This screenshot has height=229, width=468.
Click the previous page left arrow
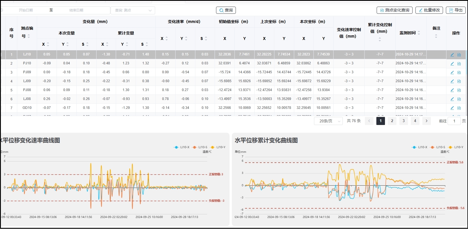[369, 121]
